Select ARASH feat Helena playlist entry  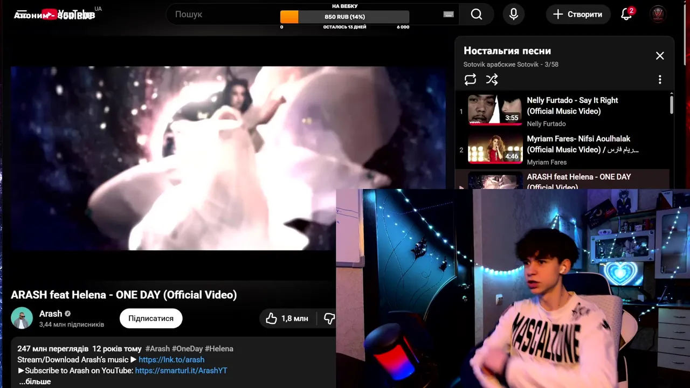(562, 180)
